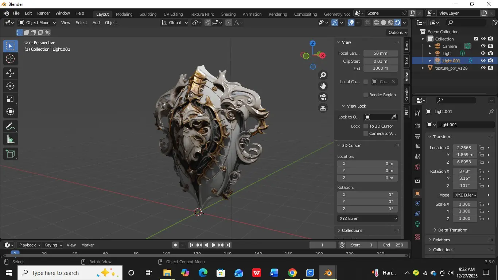Pin the Light.001 properties panel
This screenshot has height=280, width=498.
pos(491,112)
